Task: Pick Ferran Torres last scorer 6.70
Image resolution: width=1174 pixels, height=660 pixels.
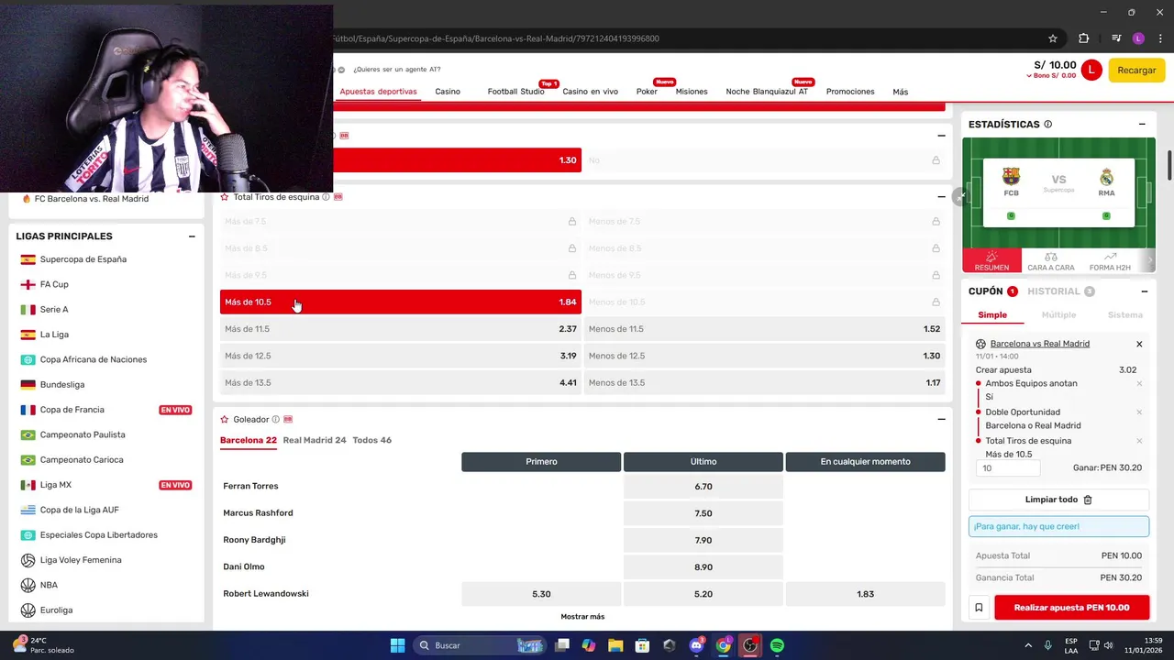Action: pyautogui.click(x=703, y=487)
